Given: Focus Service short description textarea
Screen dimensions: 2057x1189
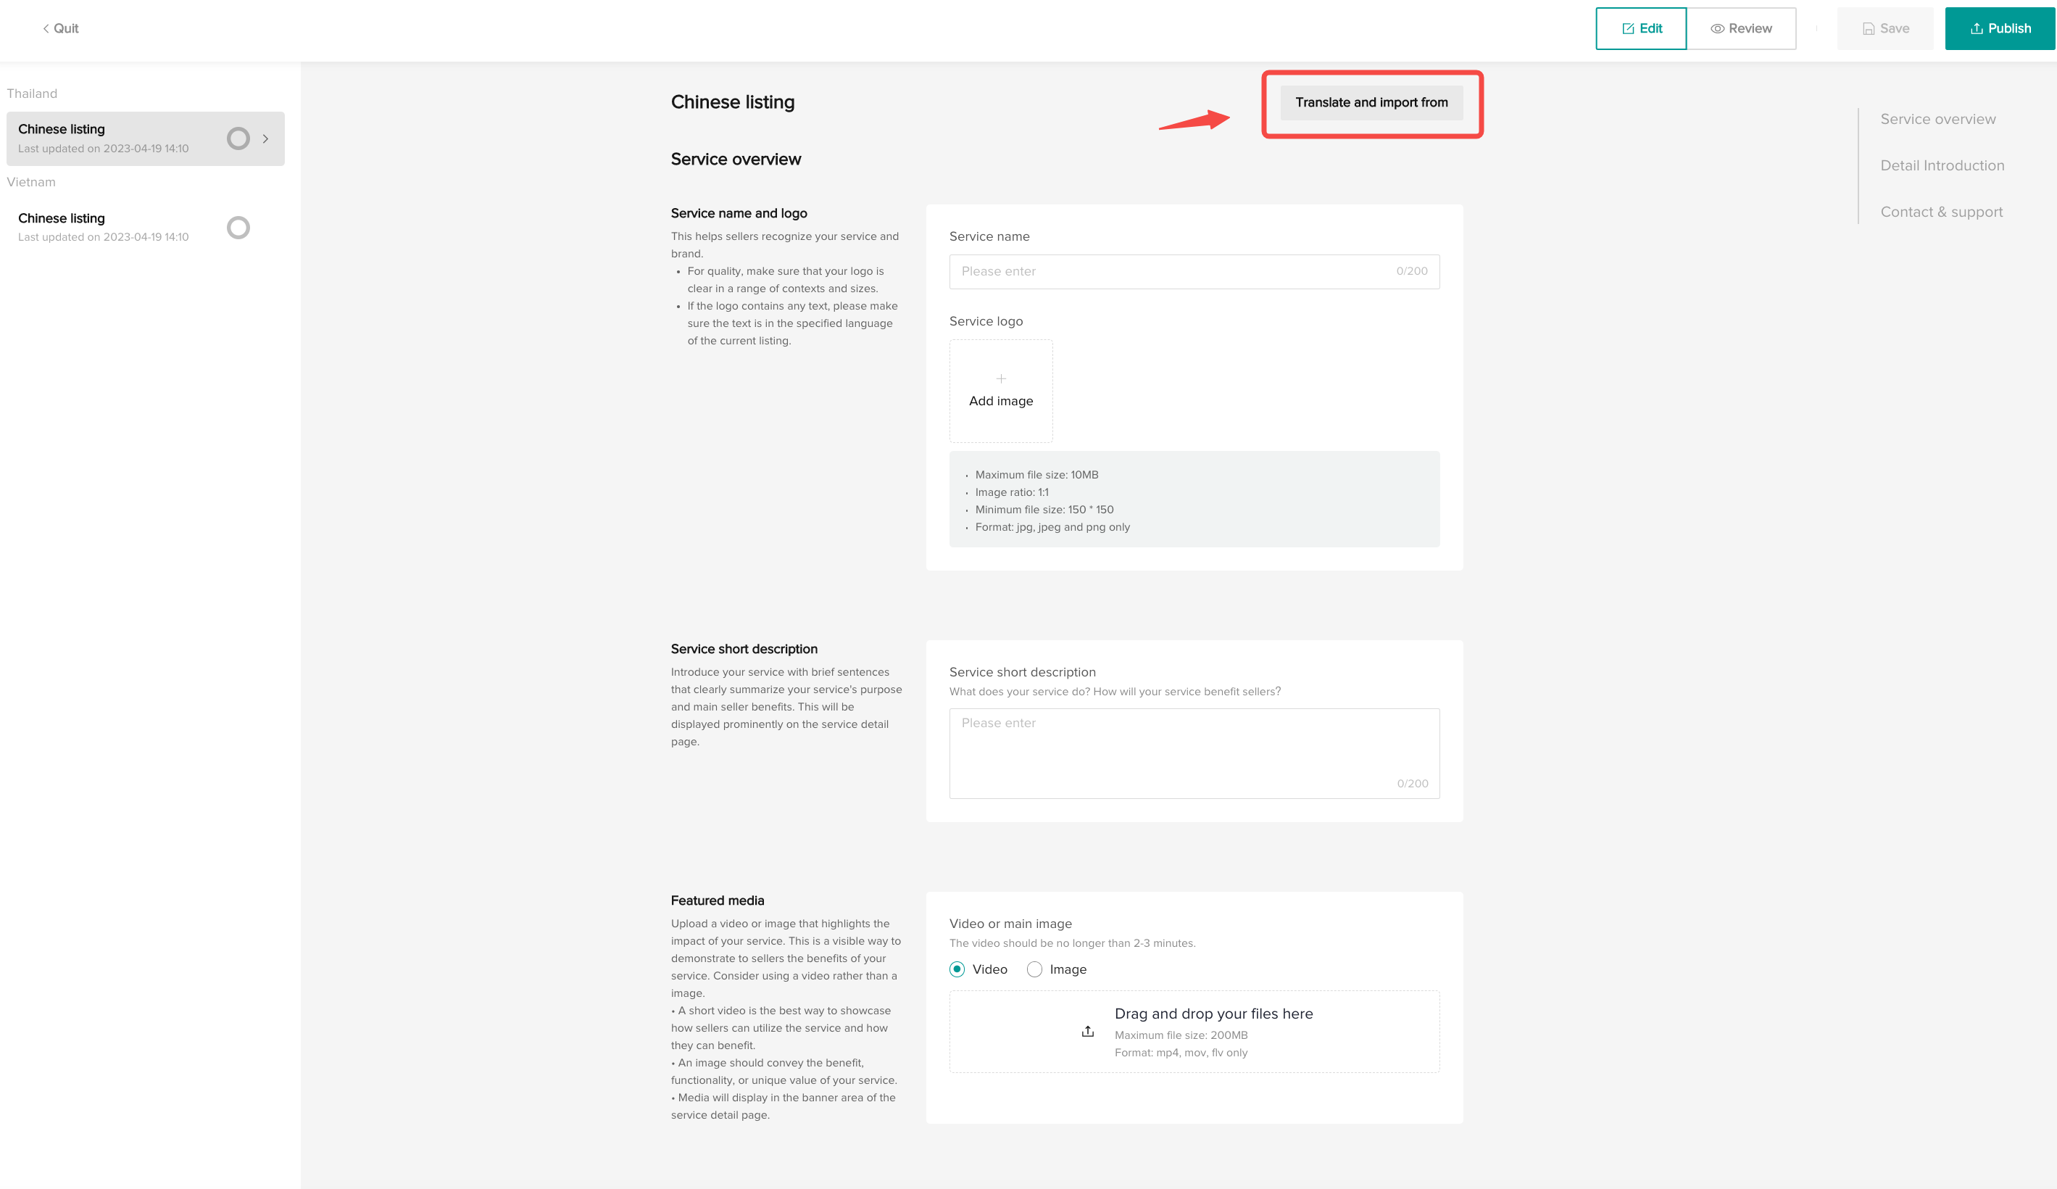Looking at the screenshot, I should 1194,753.
